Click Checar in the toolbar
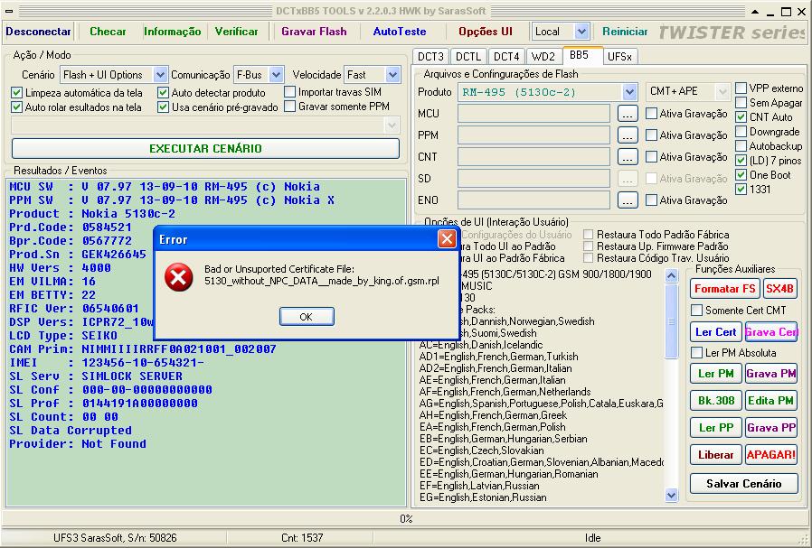Viewport: 812px width, 548px height. coord(108,32)
